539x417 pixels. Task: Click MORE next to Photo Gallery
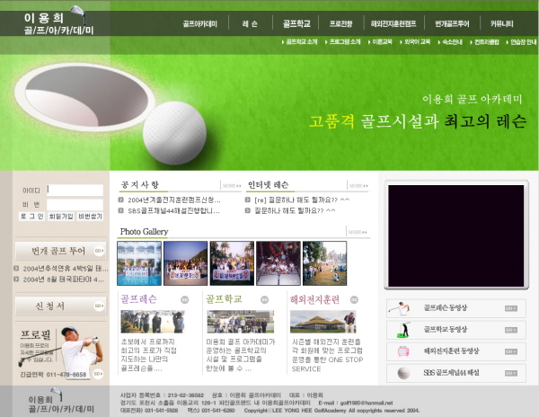tap(358, 232)
